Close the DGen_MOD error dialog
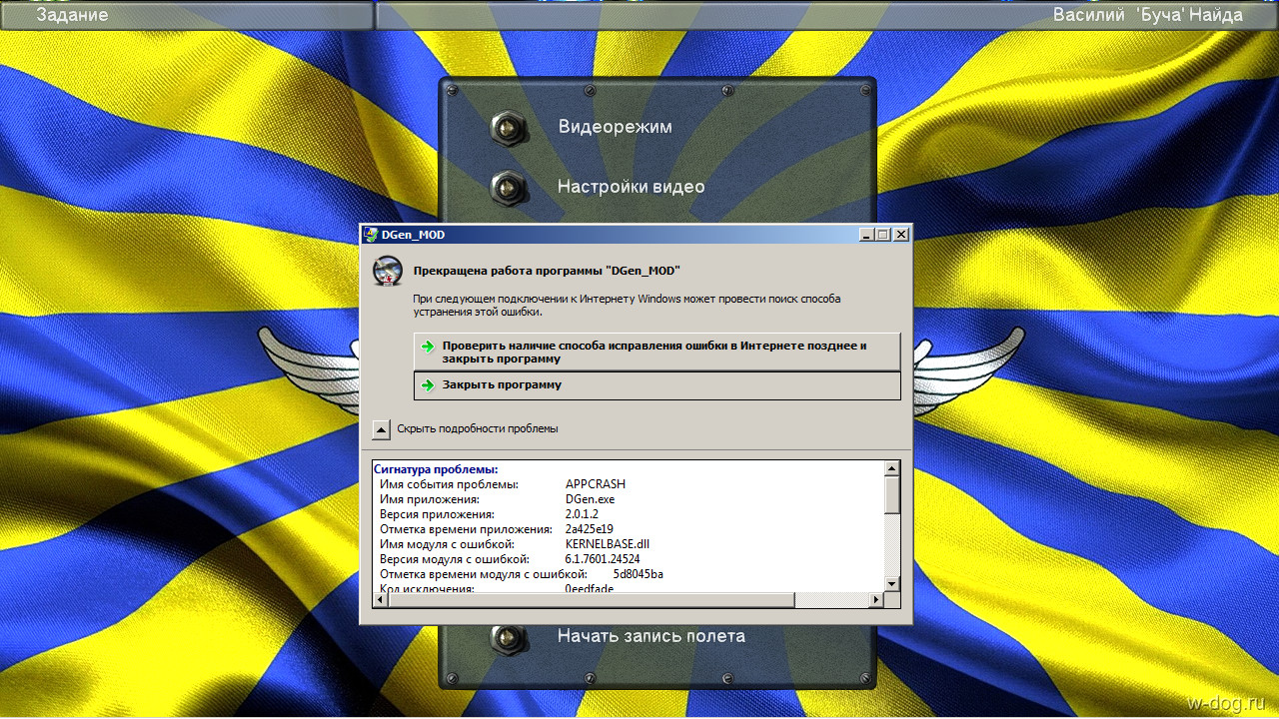Screen dimensions: 1279x719 pos(900,234)
